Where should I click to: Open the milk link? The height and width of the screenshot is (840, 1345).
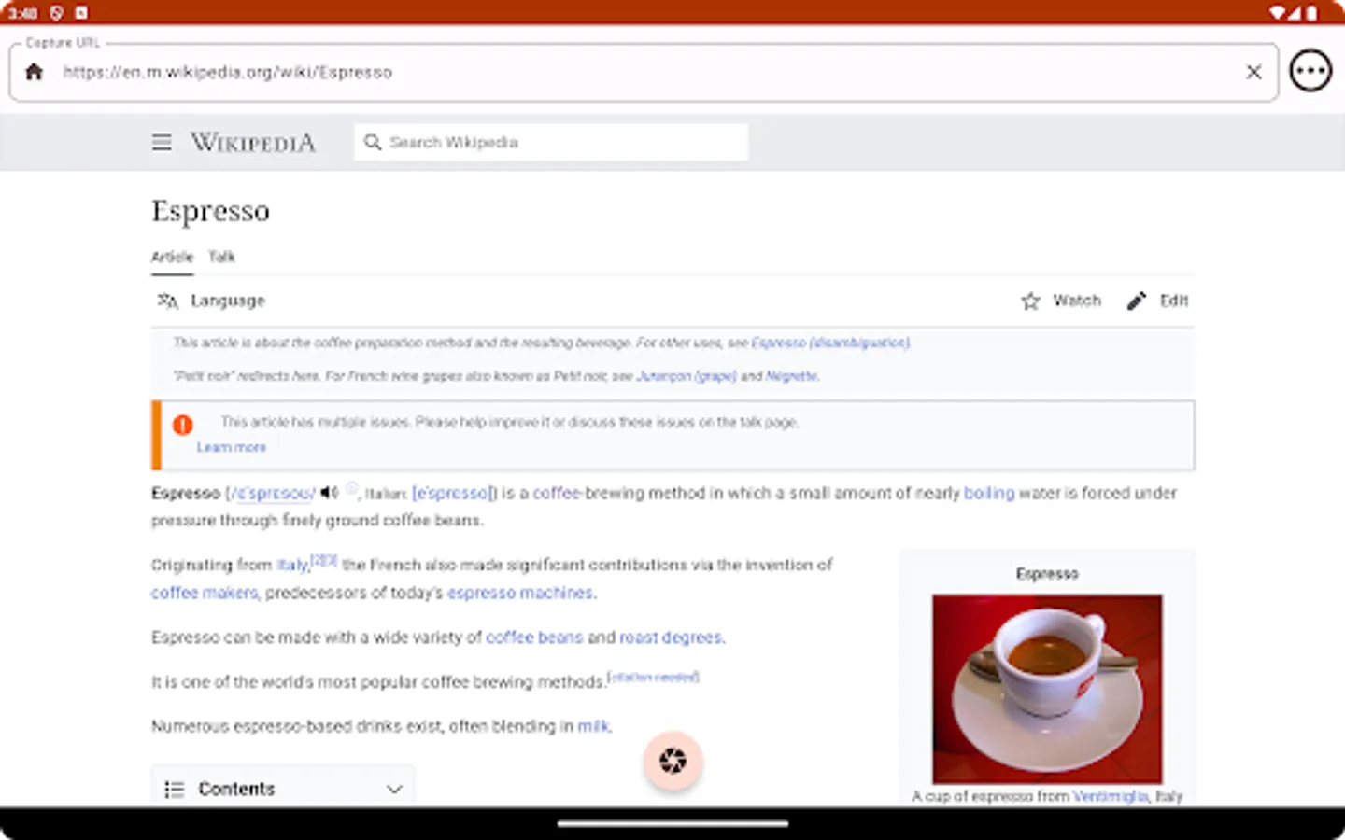pyautogui.click(x=593, y=726)
